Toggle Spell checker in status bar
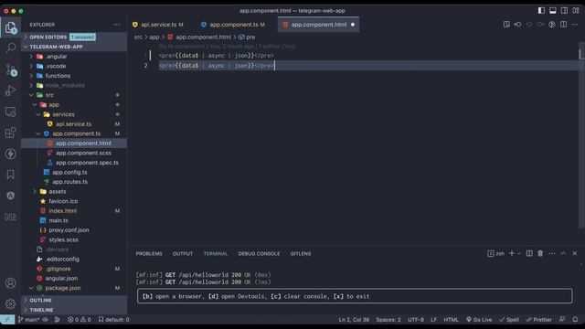Viewport: 585px width, 329px height. (x=509, y=320)
